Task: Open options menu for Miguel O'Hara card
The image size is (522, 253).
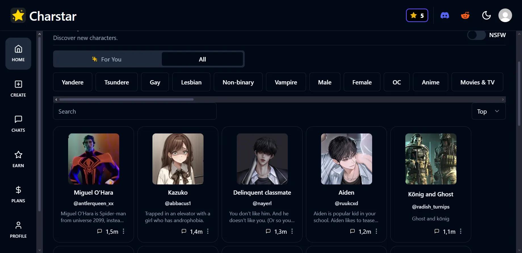Action: (123, 231)
